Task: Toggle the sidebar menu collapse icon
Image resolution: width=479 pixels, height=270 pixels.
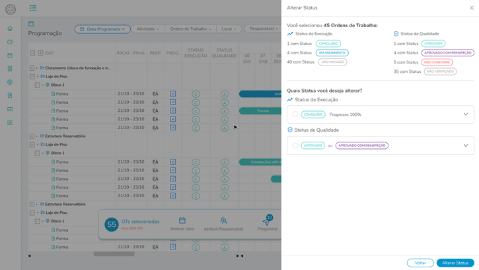Action: pyautogui.click(x=33, y=8)
